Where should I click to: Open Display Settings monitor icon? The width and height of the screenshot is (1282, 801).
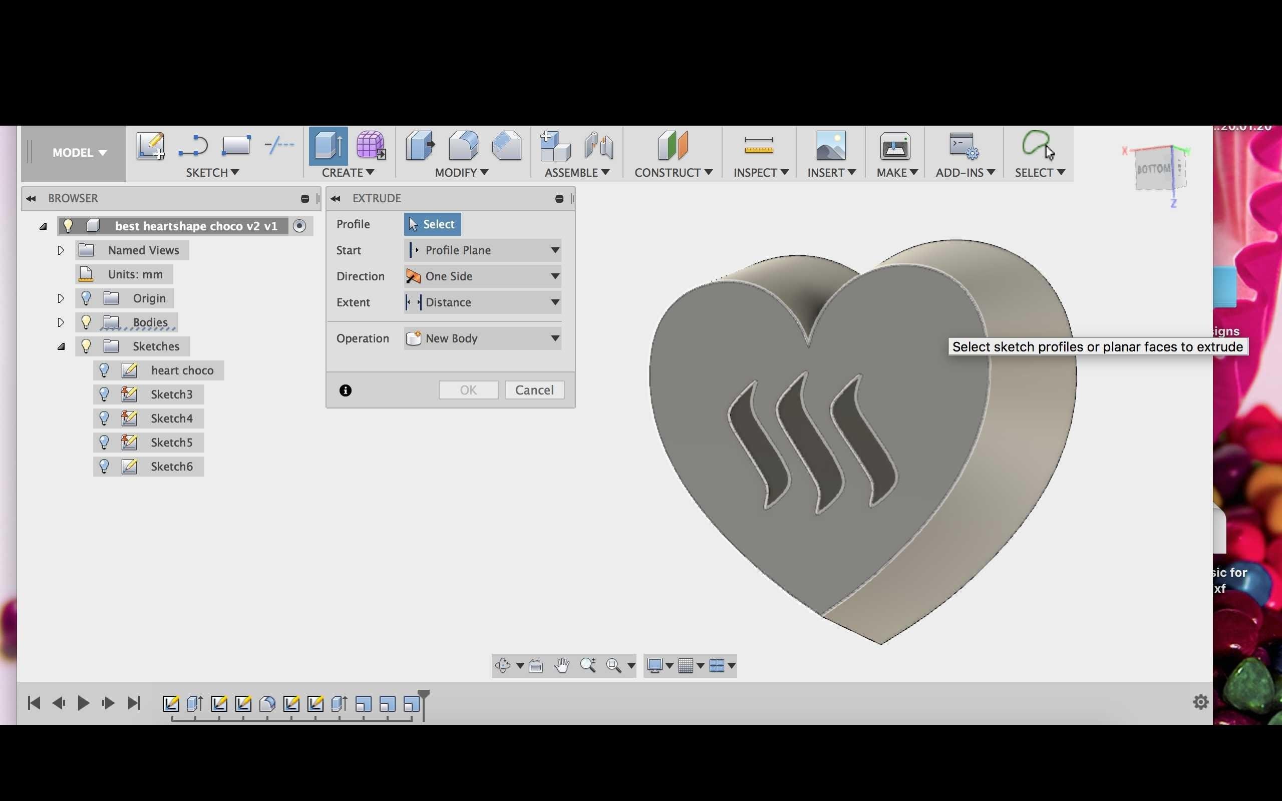(655, 665)
